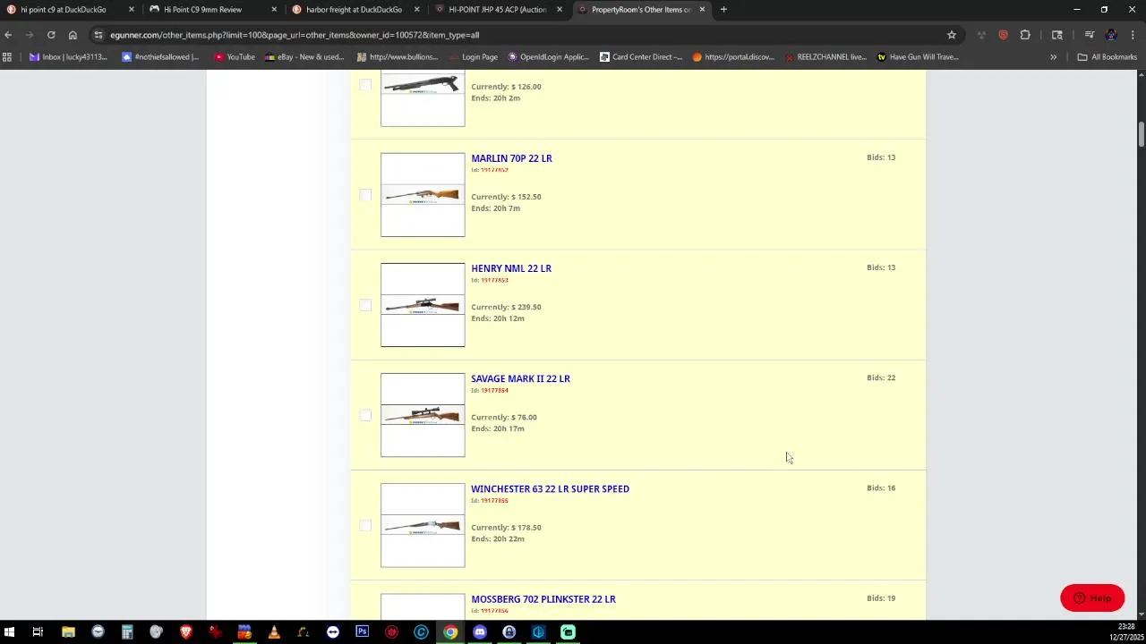The width and height of the screenshot is (1146, 644).
Task: Open the All Bookmarks folder
Action: point(1107,57)
